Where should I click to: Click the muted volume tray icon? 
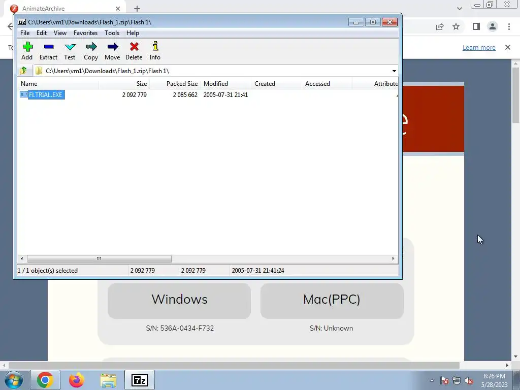pyautogui.click(x=469, y=380)
